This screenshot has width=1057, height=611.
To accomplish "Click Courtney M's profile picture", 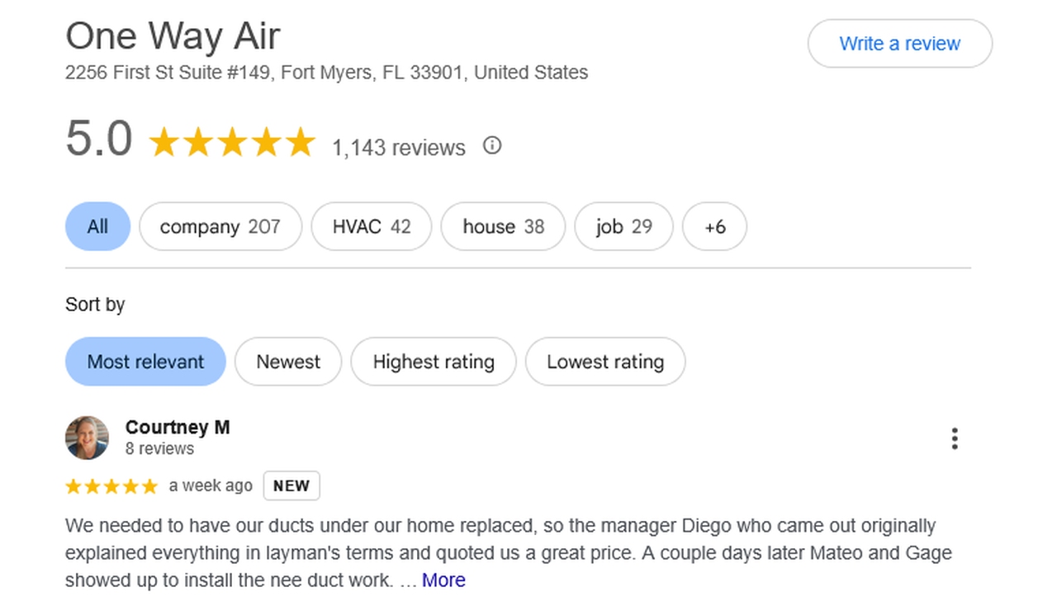I will point(87,438).
